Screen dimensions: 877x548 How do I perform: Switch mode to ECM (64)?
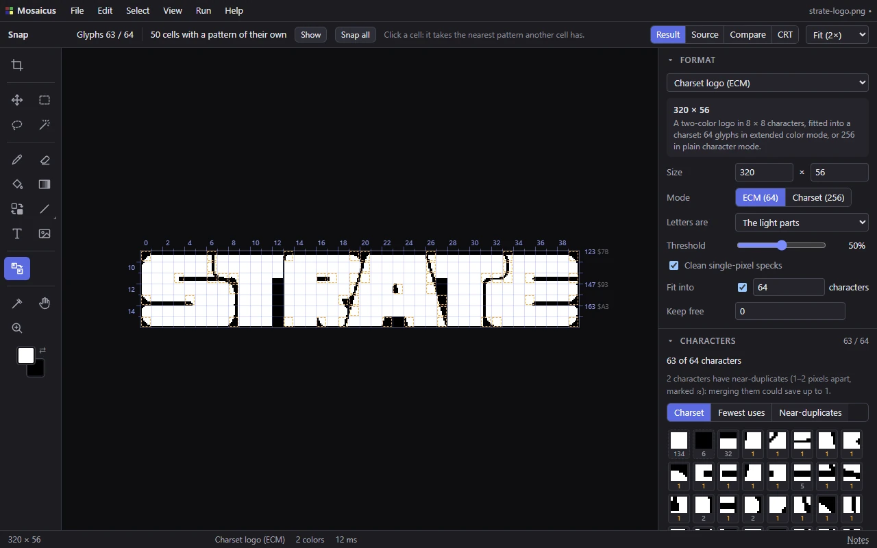tap(760, 197)
